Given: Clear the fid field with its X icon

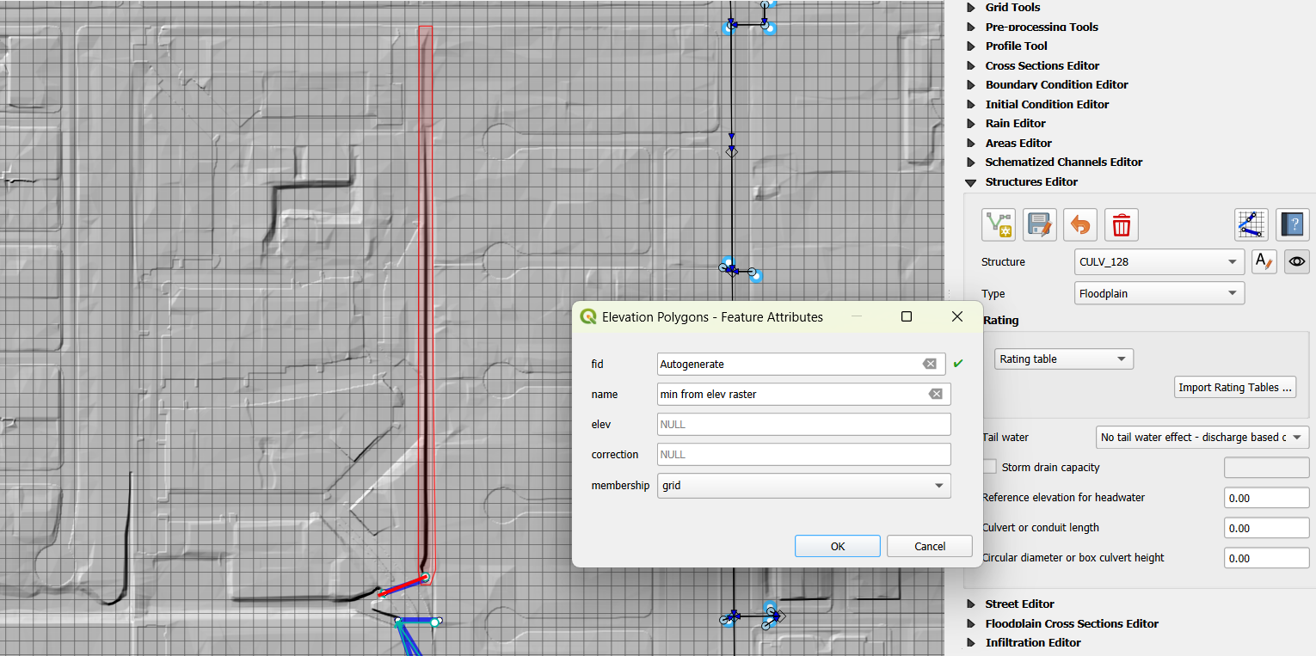Looking at the screenshot, I should coord(929,365).
